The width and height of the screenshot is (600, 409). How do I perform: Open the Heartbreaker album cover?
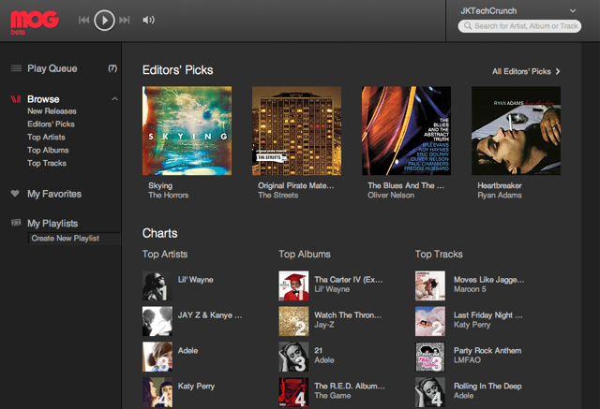(x=516, y=131)
